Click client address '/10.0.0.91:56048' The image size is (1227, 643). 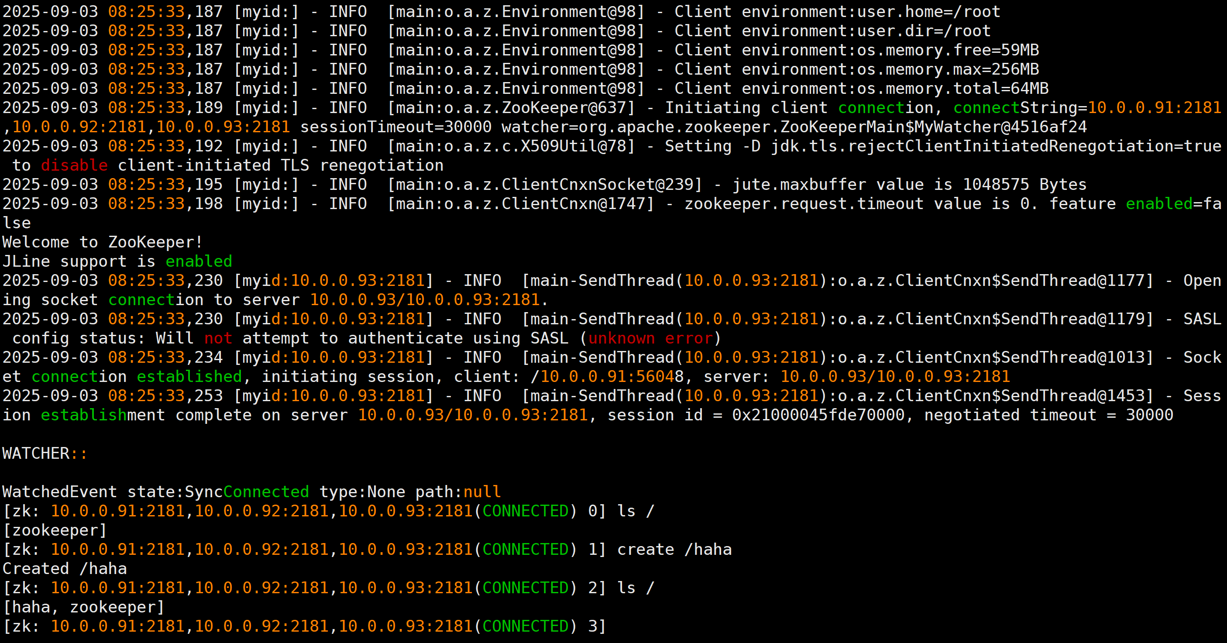pyautogui.click(x=607, y=376)
